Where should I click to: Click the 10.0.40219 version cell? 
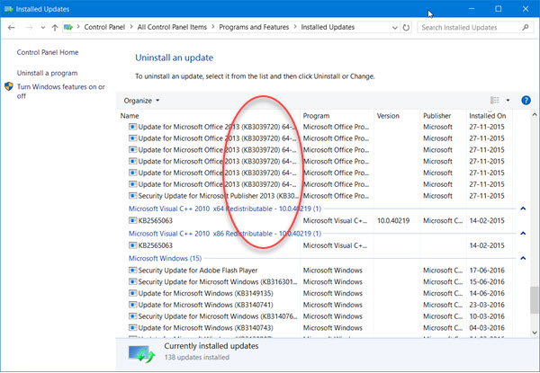393,221
